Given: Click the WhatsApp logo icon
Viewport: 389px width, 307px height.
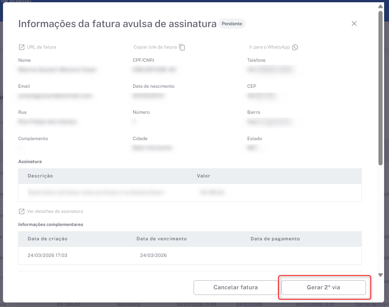Looking at the screenshot, I should [295, 47].
